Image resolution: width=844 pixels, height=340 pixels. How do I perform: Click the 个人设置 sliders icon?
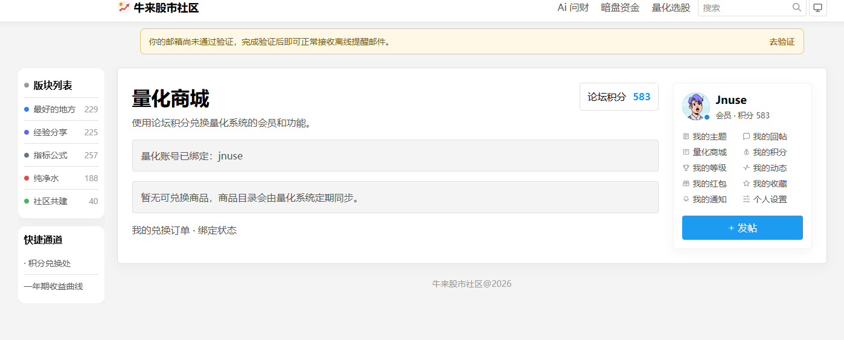click(x=746, y=199)
